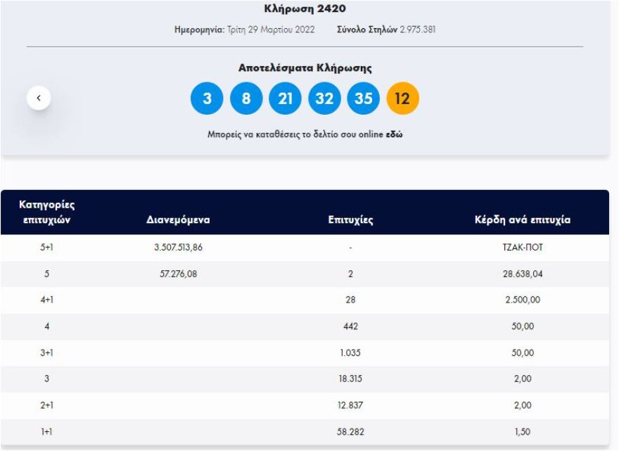Click the Κατηγορίες επιτυχιών column header

point(46,212)
